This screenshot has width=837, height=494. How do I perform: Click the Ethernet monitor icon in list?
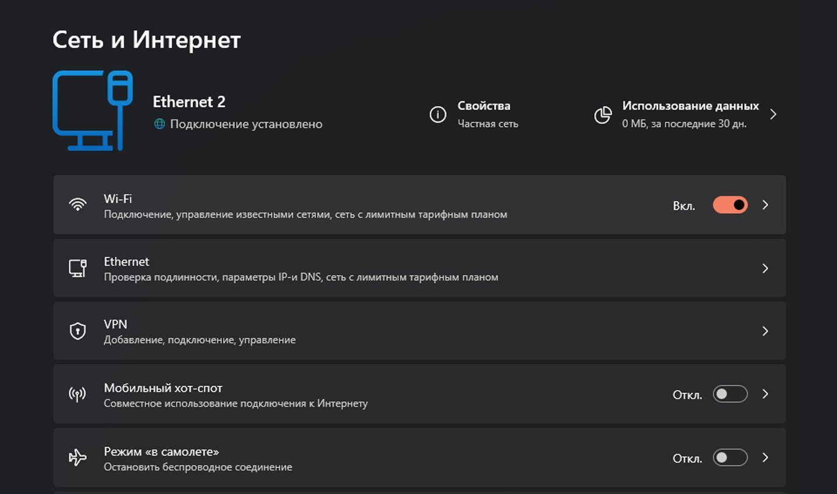(77, 268)
